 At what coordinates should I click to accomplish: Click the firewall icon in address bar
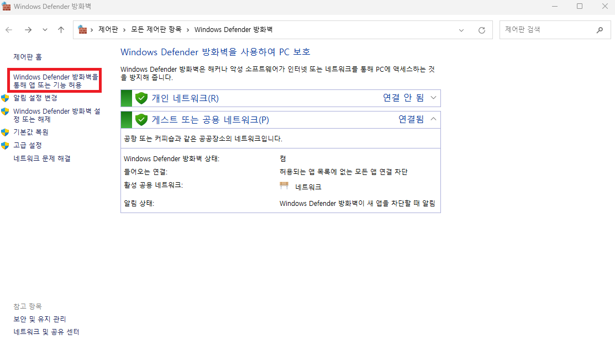pyautogui.click(x=82, y=29)
